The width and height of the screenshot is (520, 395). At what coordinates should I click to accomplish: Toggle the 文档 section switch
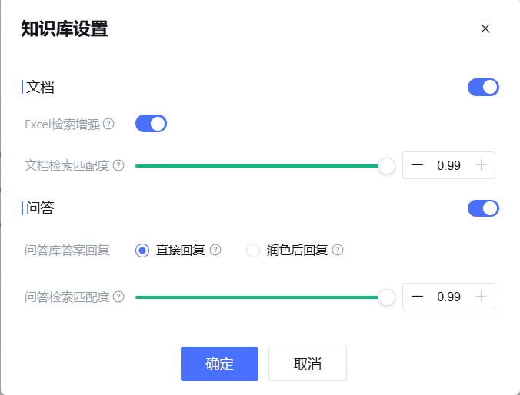pos(483,88)
